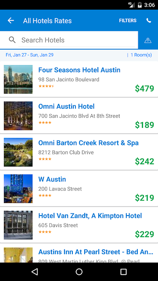Select Omni Austin Hotel thumbnail
Viewport: 158px width, 281px height.
coord(18,116)
